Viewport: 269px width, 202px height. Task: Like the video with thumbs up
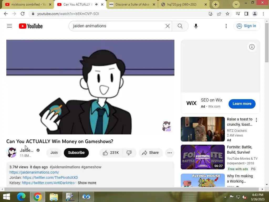click(x=111, y=153)
